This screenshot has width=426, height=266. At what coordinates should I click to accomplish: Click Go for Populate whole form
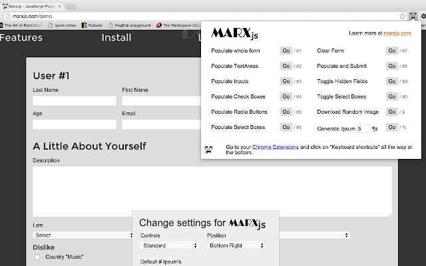coord(286,51)
